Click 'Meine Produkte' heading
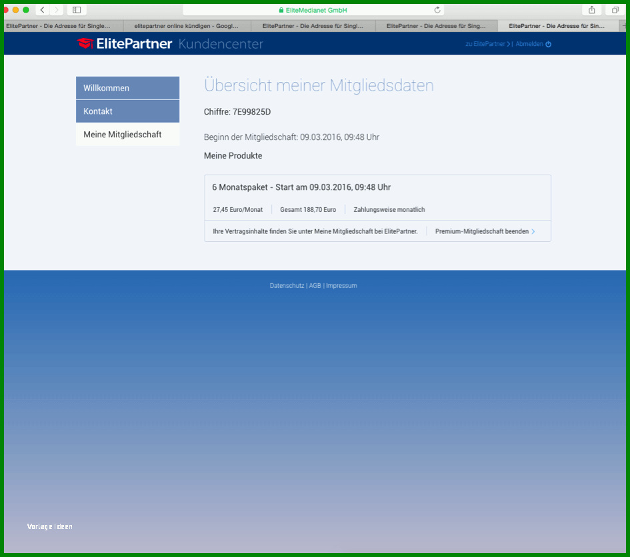 [x=233, y=156]
